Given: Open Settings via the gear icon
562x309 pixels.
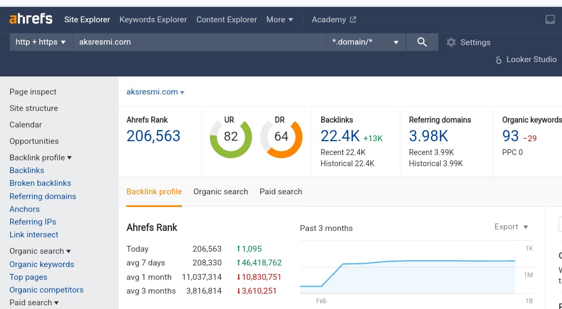Looking at the screenshot, I should [451, 42].
